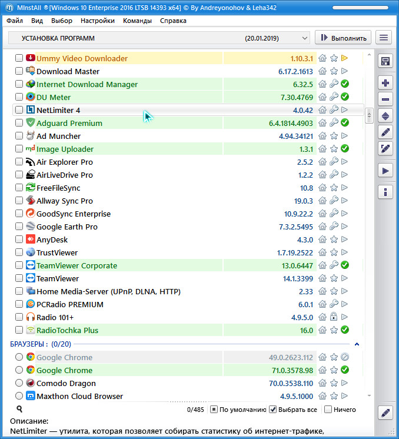Click the save disk icon in sidebar

(385, 61)
